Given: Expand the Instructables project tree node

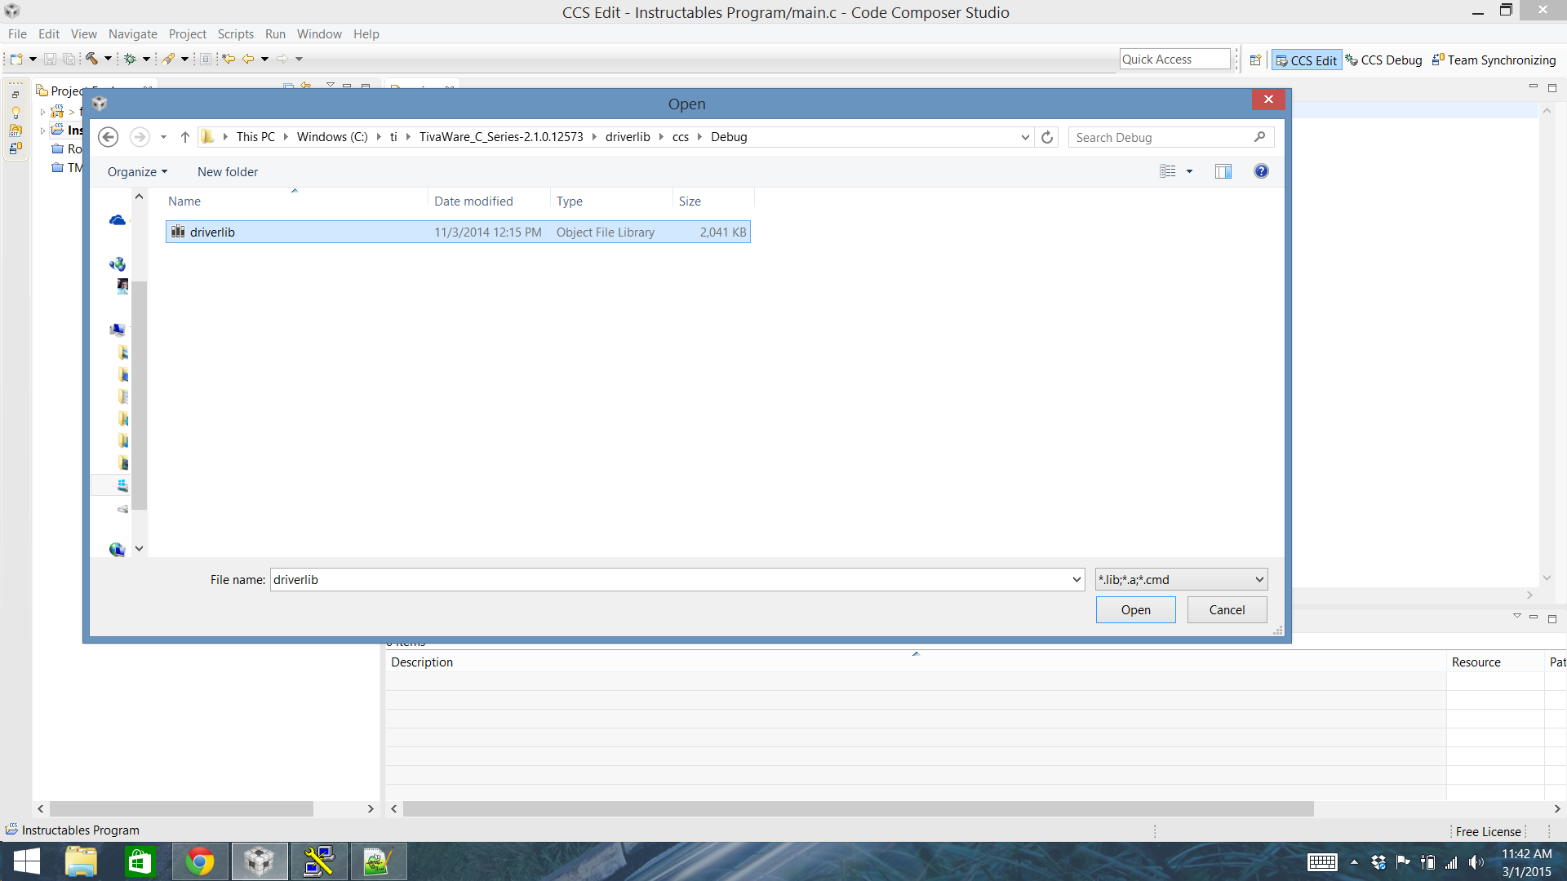Looking at the screenshot, I should pos(42,131).
